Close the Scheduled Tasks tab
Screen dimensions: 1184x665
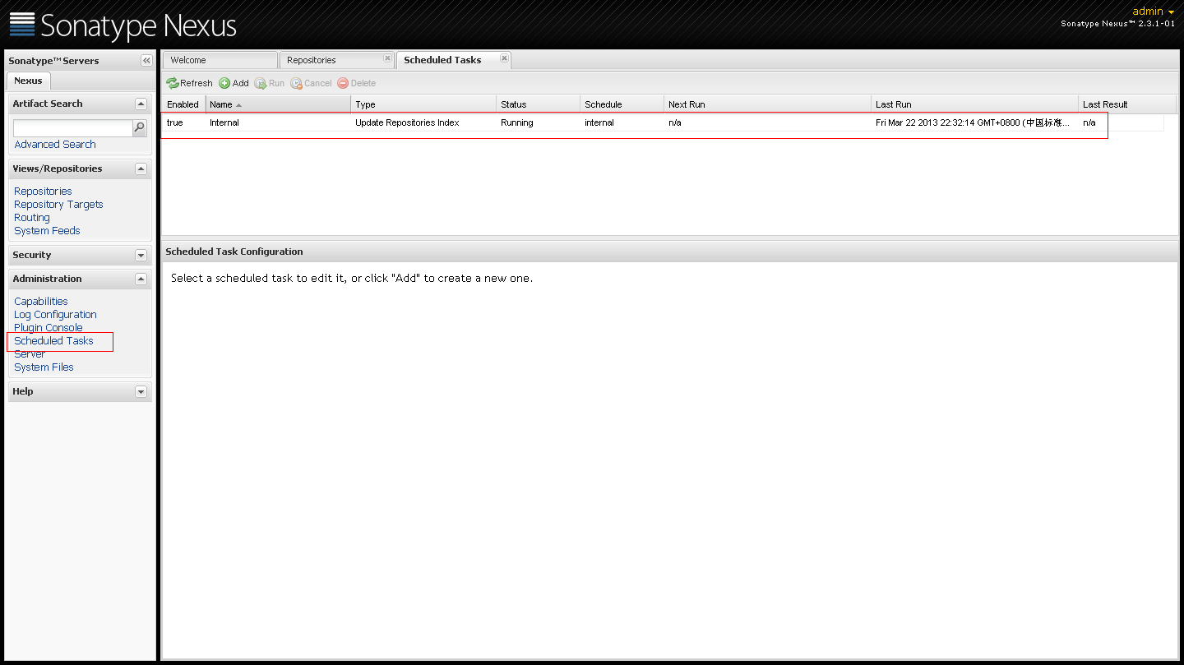pyautogui.click(x=504, y=58)
